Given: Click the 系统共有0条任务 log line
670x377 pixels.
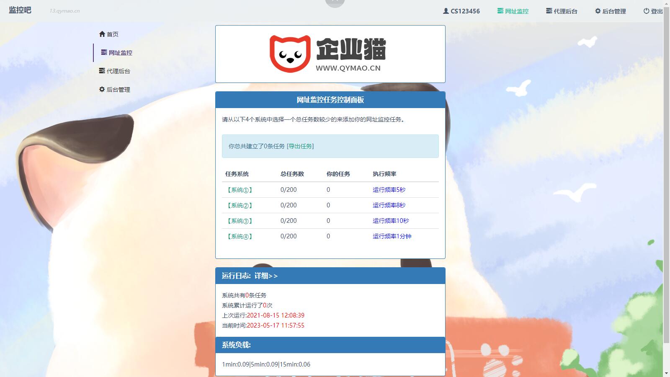Looking at the screenshot, I should (x=244, y=295).
